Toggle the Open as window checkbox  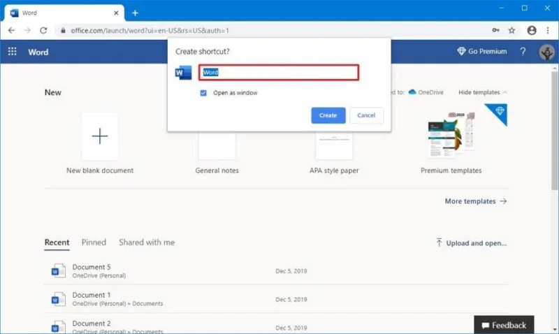203,93
